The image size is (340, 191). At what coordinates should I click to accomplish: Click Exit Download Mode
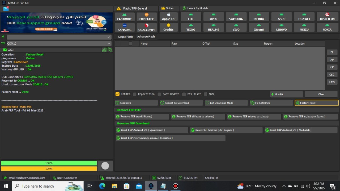point(226,103)
